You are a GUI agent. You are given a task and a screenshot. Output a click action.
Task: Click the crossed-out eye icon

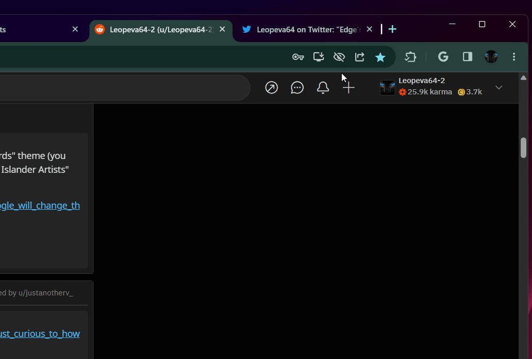[339, 57]
